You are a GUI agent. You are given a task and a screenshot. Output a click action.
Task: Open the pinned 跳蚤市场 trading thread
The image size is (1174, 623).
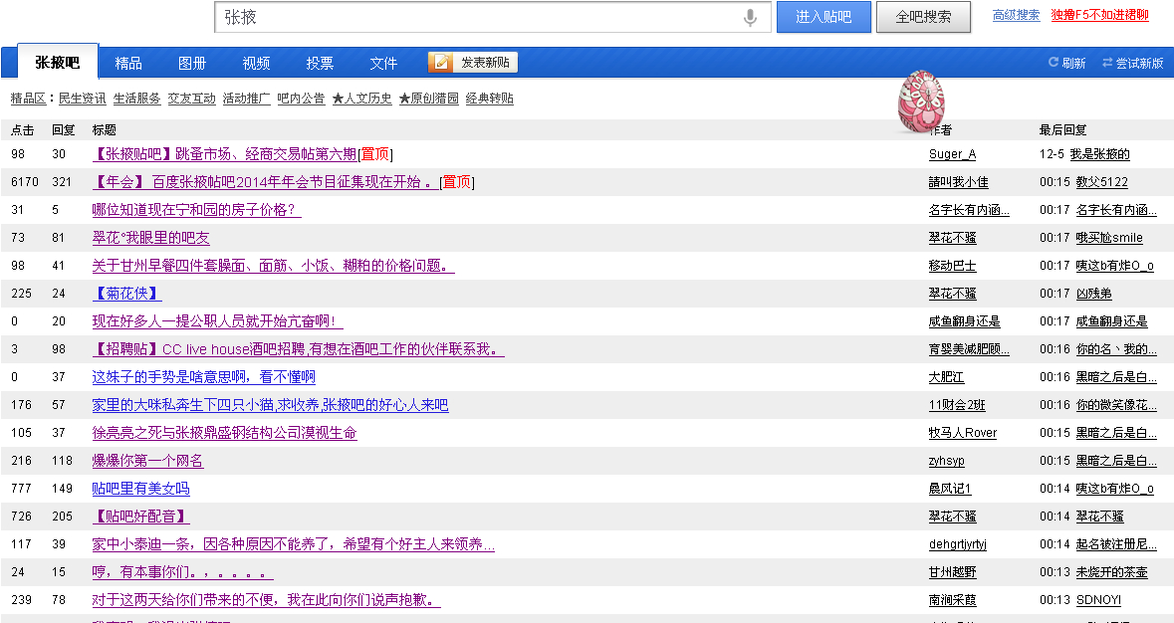pos(224,154)
